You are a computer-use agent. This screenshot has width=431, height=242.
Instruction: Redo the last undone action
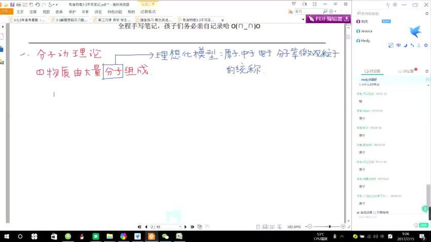point(44,5)
